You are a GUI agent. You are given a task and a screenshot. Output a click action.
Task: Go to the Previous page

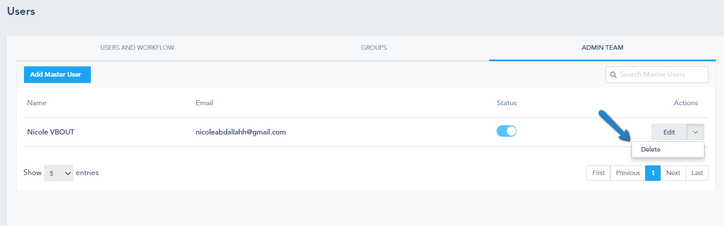coord(627,173)
